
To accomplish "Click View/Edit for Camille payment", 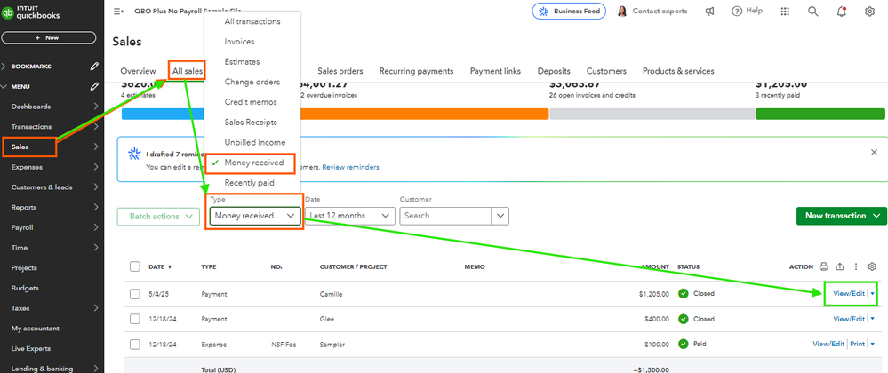I will point(846,294).
